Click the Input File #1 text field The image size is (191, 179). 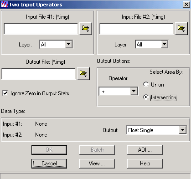coord(41,29)
